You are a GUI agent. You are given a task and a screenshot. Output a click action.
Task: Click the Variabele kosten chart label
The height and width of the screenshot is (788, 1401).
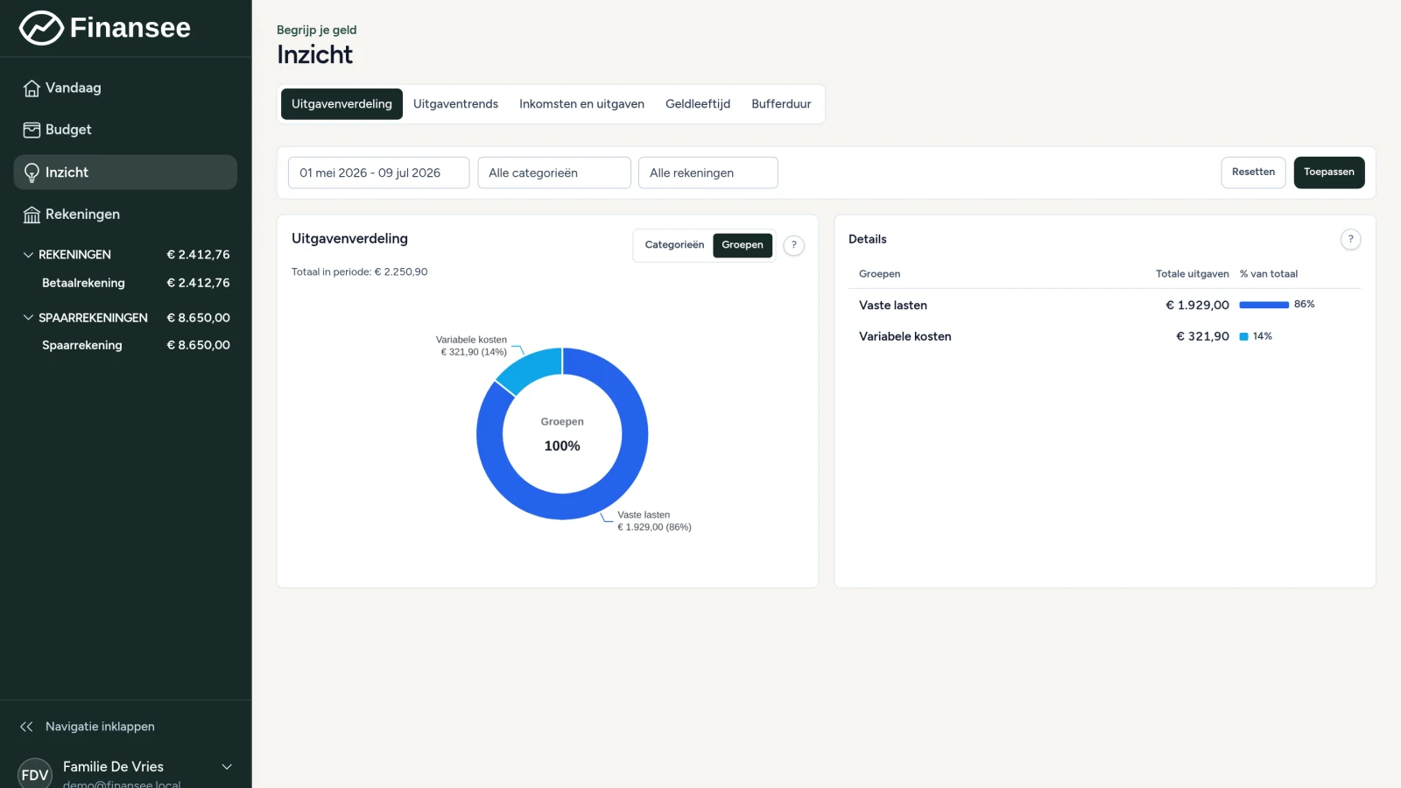click(x=472, y=346)
